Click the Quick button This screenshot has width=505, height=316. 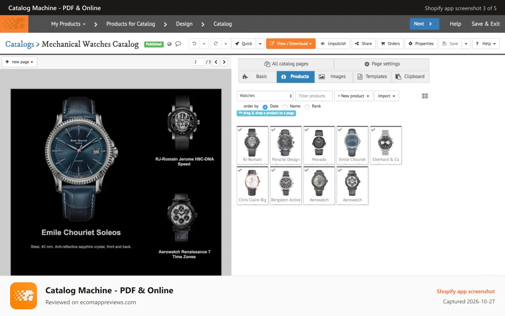(x=243, y=44)
